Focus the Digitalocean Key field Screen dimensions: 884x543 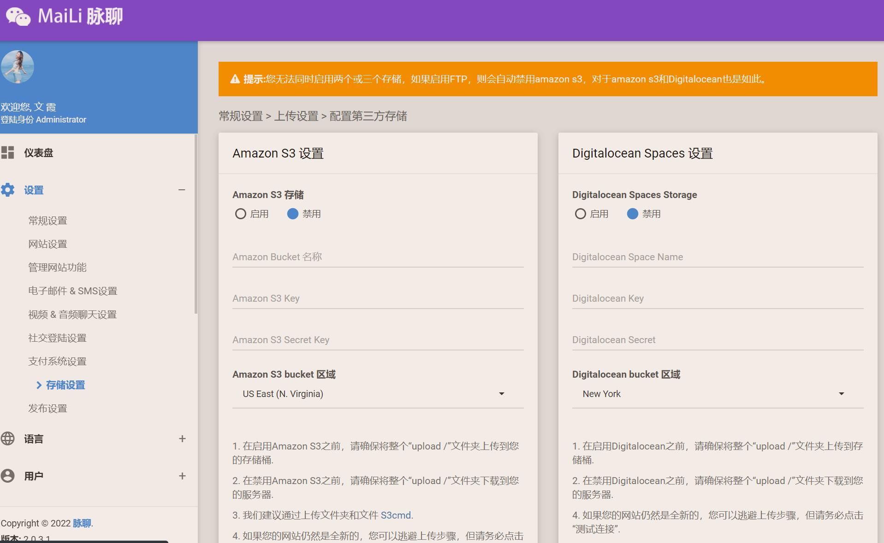point(718,298)
